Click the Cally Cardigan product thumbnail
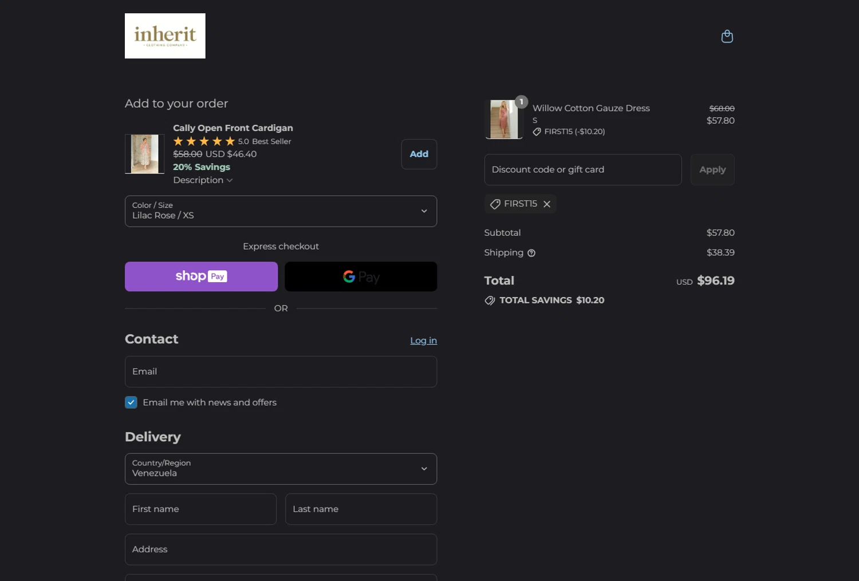859x581 pixels. tap(144, 154)
